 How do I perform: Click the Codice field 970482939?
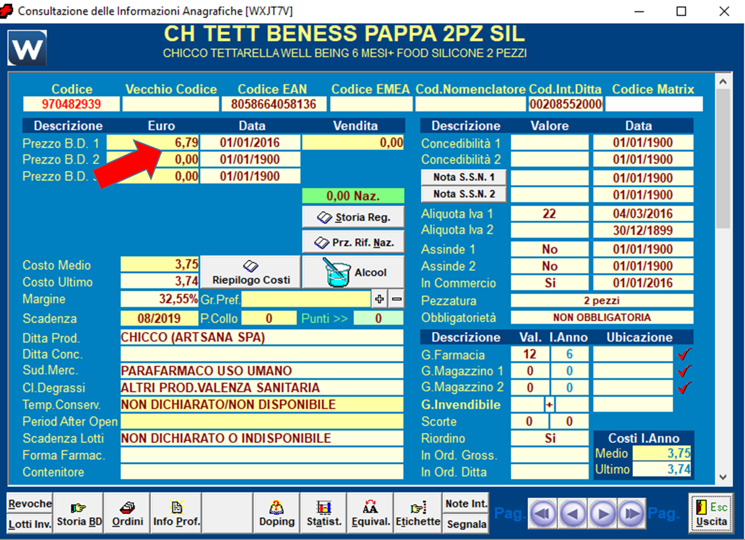72,104
